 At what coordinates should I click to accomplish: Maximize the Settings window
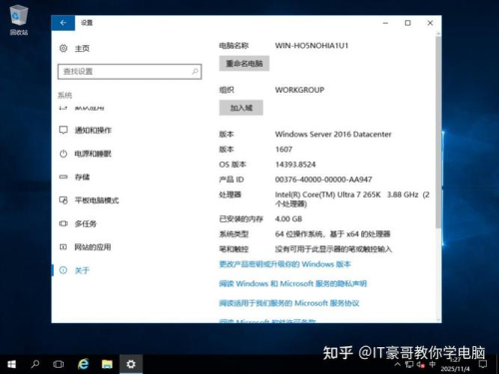pyautogui.click(x=408, y=23)
